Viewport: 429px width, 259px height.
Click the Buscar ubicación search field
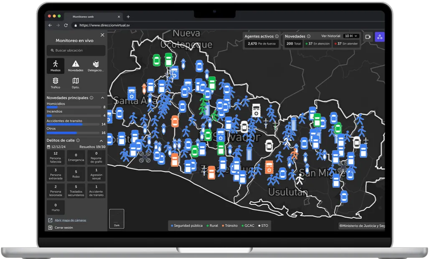click(76, 50)
